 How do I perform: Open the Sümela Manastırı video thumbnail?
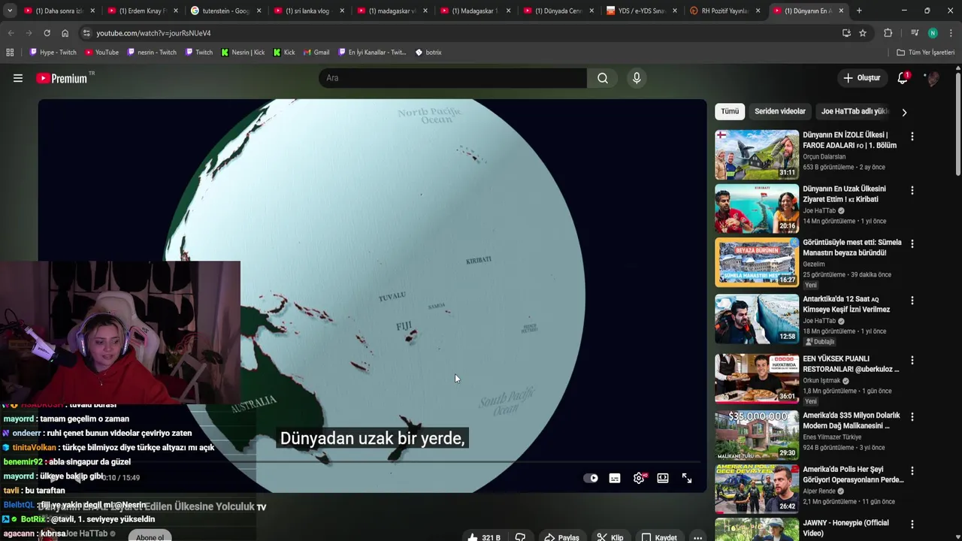pos(757,262)
